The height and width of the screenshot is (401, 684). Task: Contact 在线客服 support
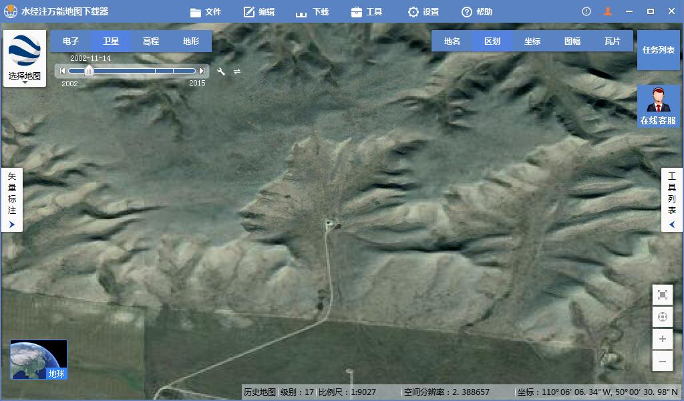tap(658, 106)
